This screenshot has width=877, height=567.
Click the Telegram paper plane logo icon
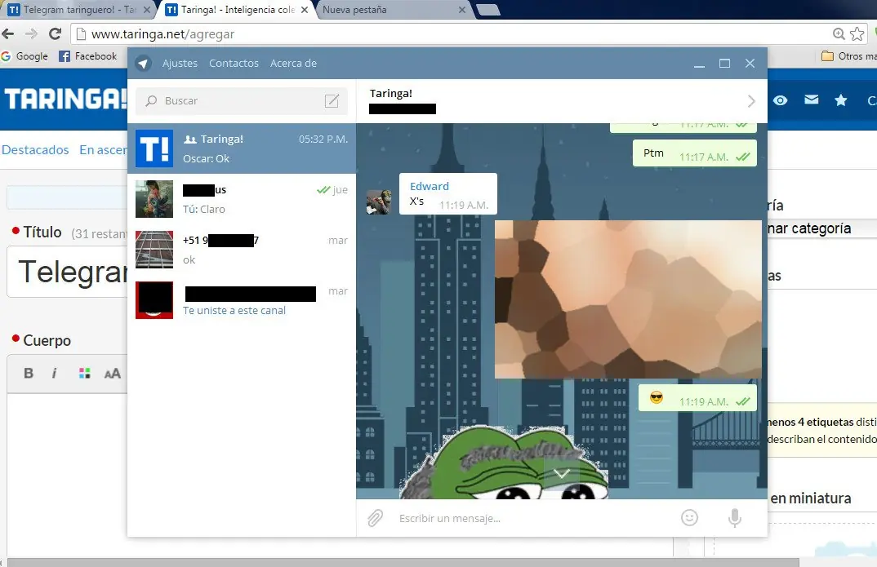(x=143, y=63)
